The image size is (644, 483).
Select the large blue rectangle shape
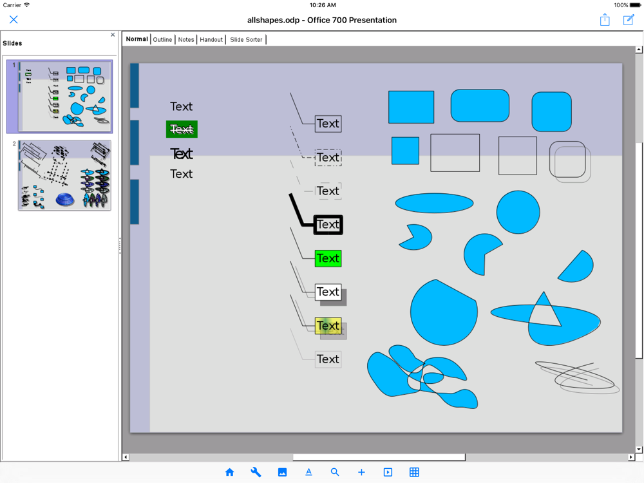coord(411,107)
